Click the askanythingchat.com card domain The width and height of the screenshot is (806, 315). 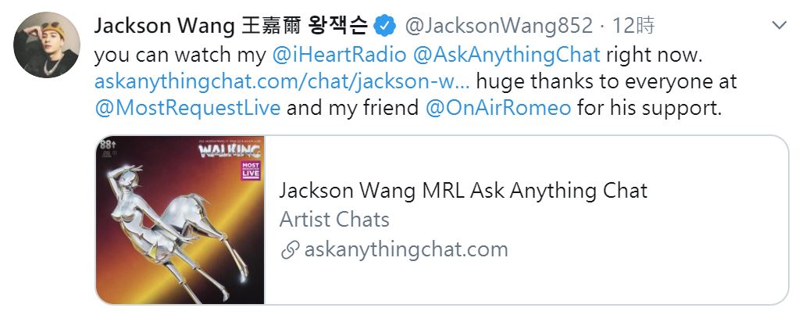406,249
